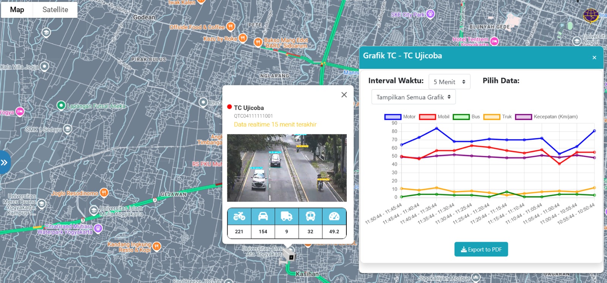The height and width of the screenshot is (283, 607).
Task: Click the car count icon
Action: coord(263,216)
